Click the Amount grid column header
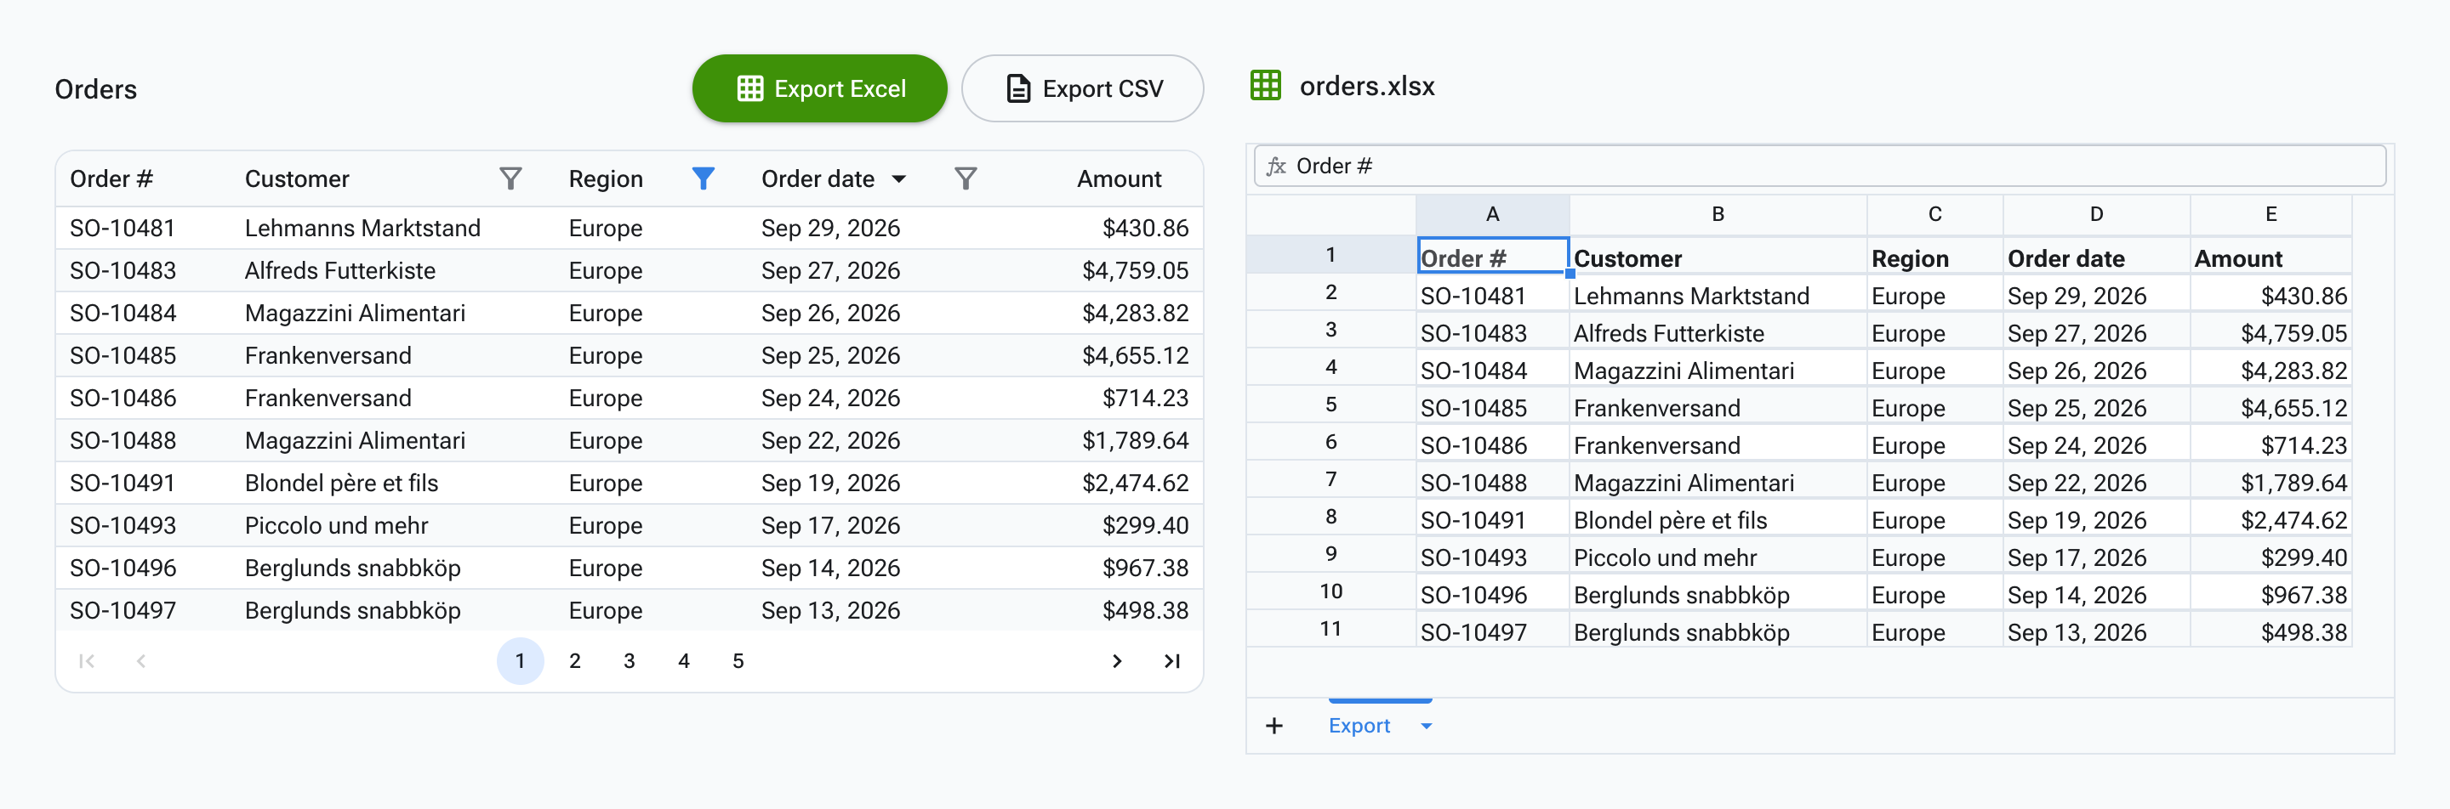2450x809 pixels. point(1119,178)
